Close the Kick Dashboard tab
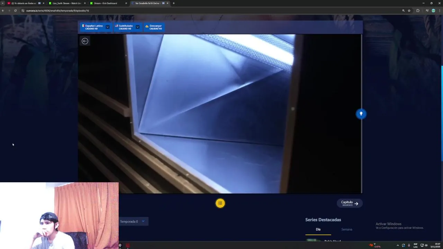This screenshot has width=443, height=249. tap(126, 3)
